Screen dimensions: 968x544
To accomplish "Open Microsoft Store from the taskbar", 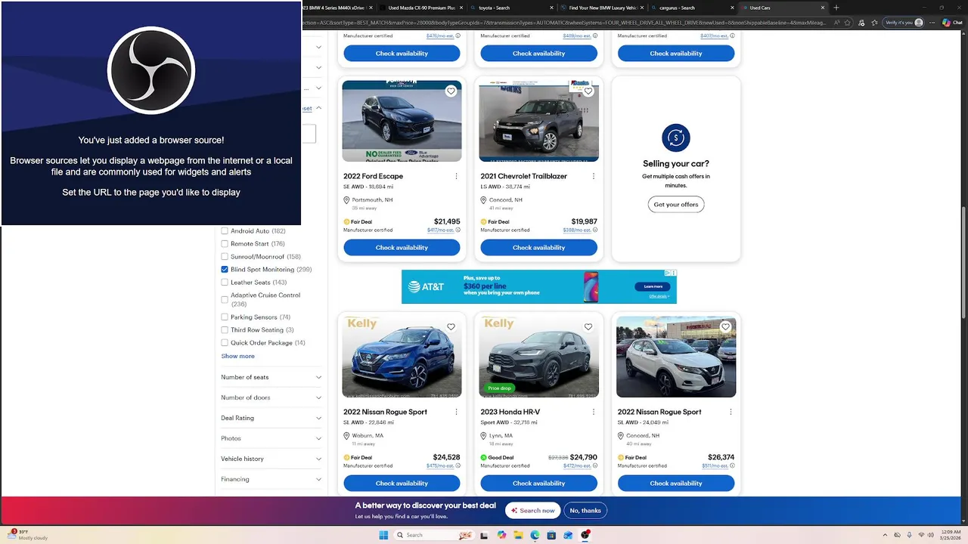I will tap(551, 535).
